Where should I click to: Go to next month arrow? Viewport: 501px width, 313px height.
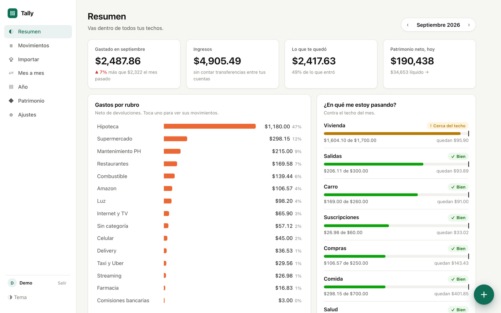(x=469, y=25)
